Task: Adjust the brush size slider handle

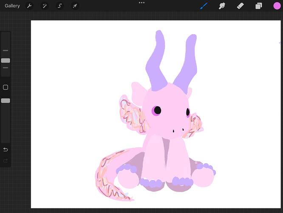Action: (x=6, y=60)
